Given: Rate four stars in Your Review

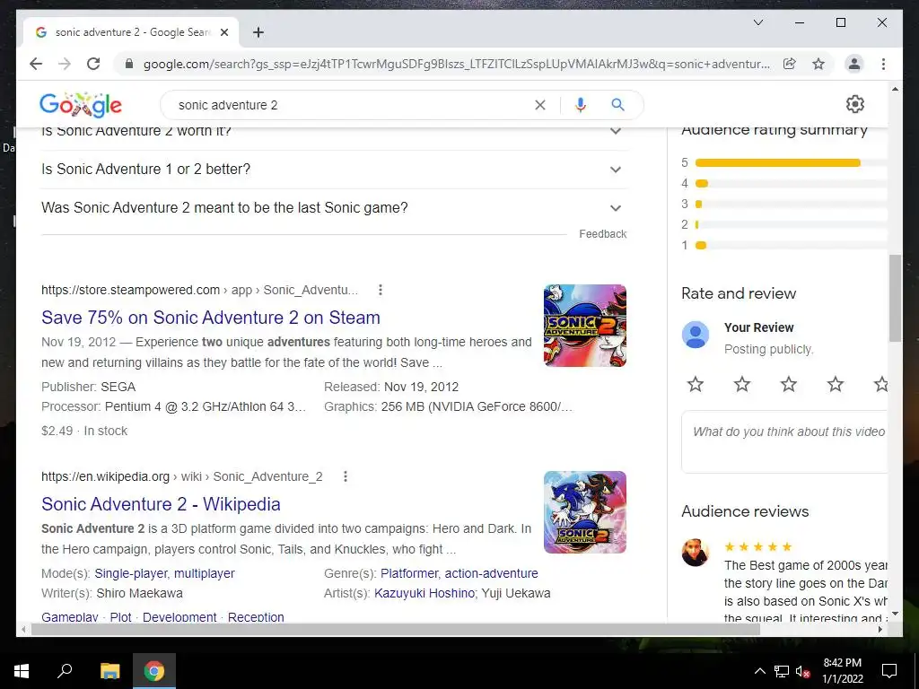Looking at the screenshot, I should click(x=836, y=384).
